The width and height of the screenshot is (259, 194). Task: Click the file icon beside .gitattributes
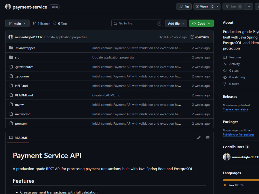pyautogui.click(x=11, y=67)
